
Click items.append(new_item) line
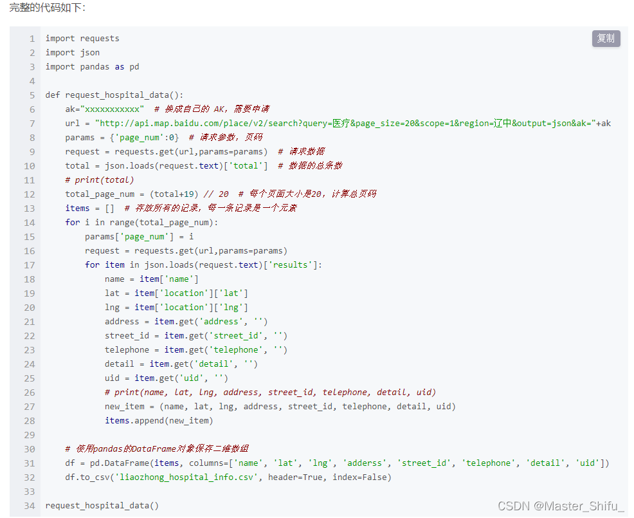click(159, 421)
